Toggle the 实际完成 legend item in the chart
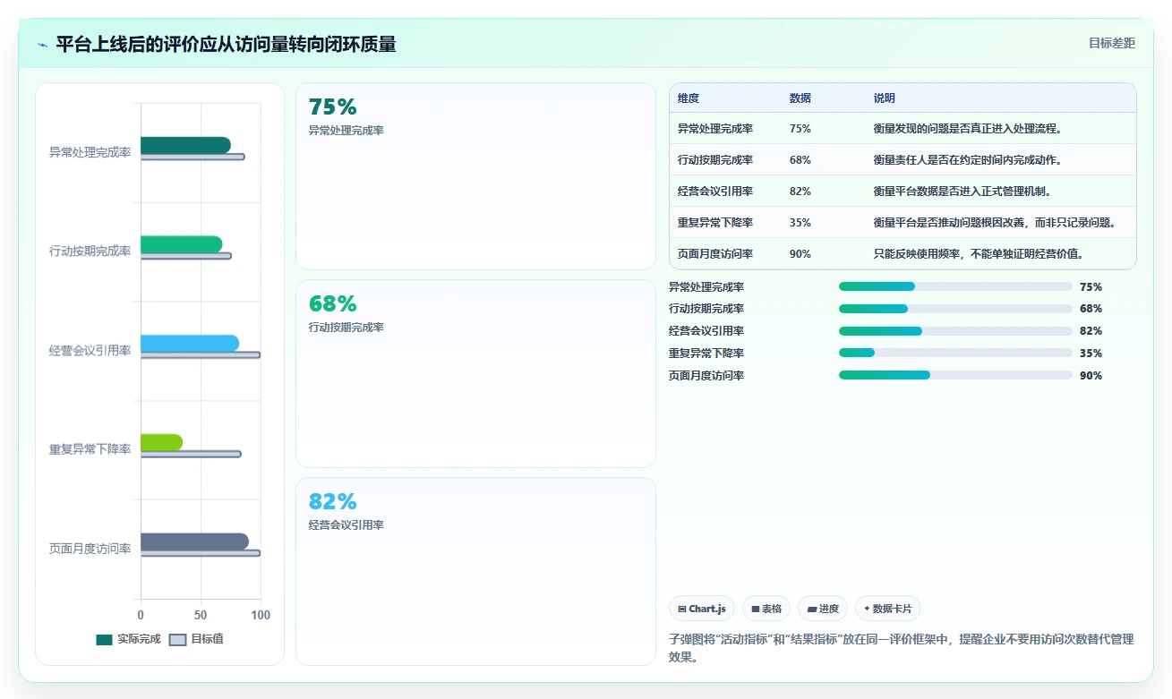The image size is (1172, 699). coord(128,639)
